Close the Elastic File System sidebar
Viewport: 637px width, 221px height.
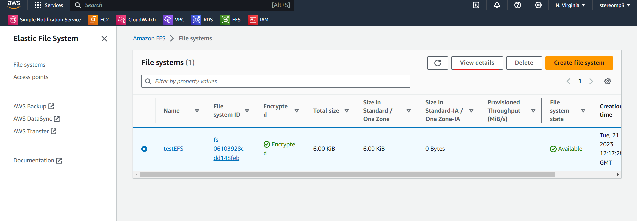coord(104,39)
